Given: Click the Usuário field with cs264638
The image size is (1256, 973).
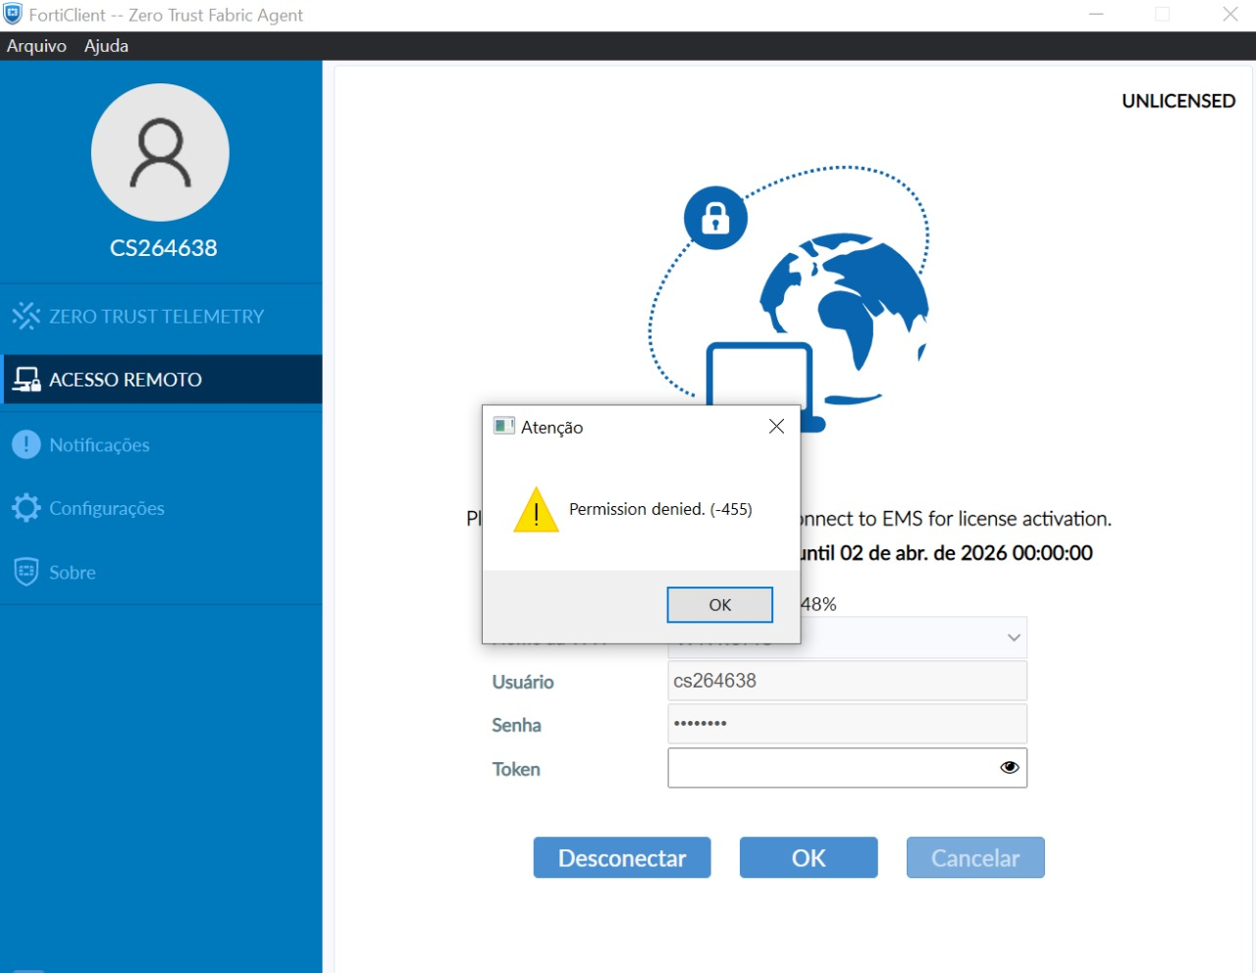Looking at the screenshot, I should point(848,681).
